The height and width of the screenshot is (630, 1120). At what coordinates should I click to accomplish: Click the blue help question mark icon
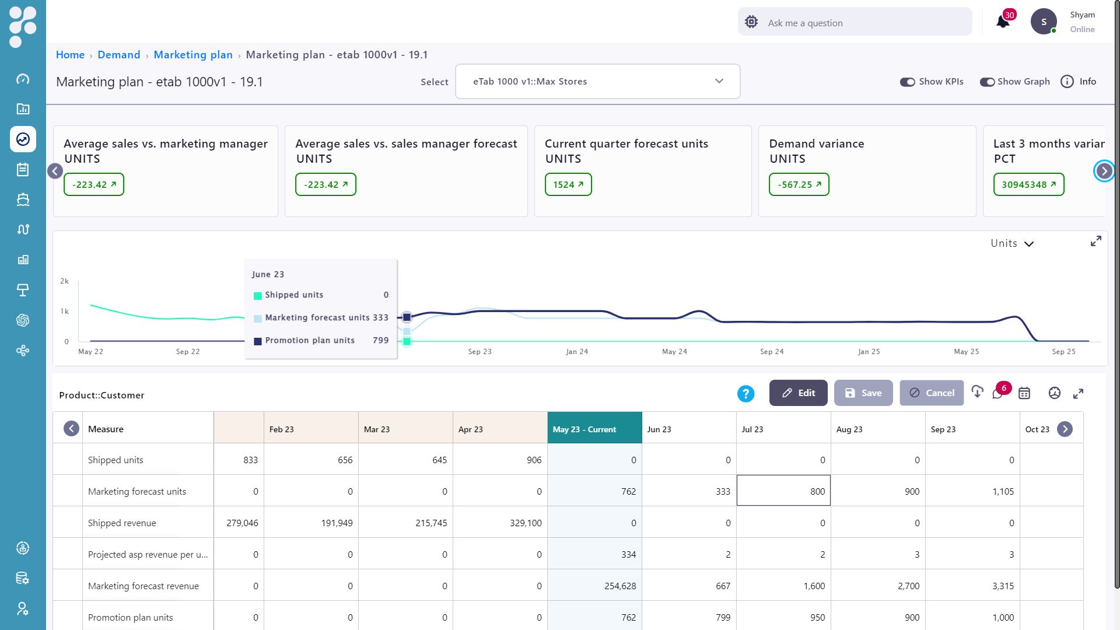pos(745,394)
